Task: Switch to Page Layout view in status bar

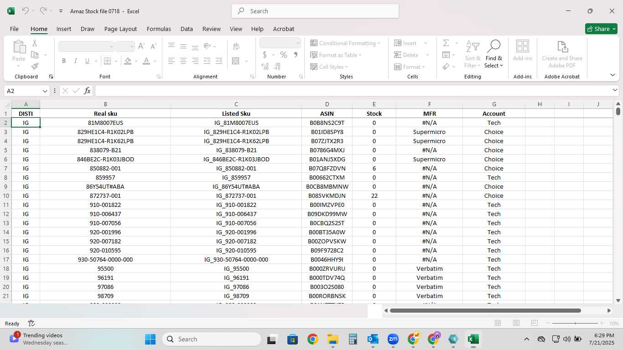Action: (x=516, y=323)
